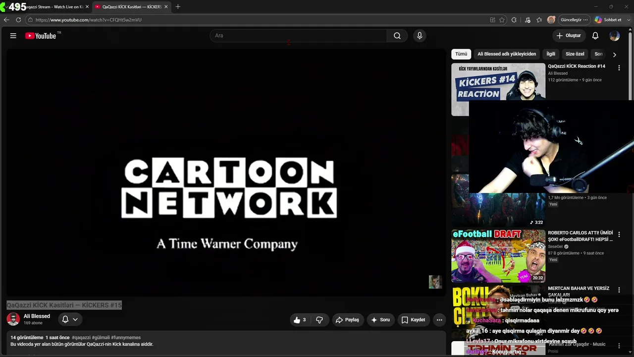Select the Tümü filter chip
The height and width of the screenshot is (357, 634).
[461, 54]
